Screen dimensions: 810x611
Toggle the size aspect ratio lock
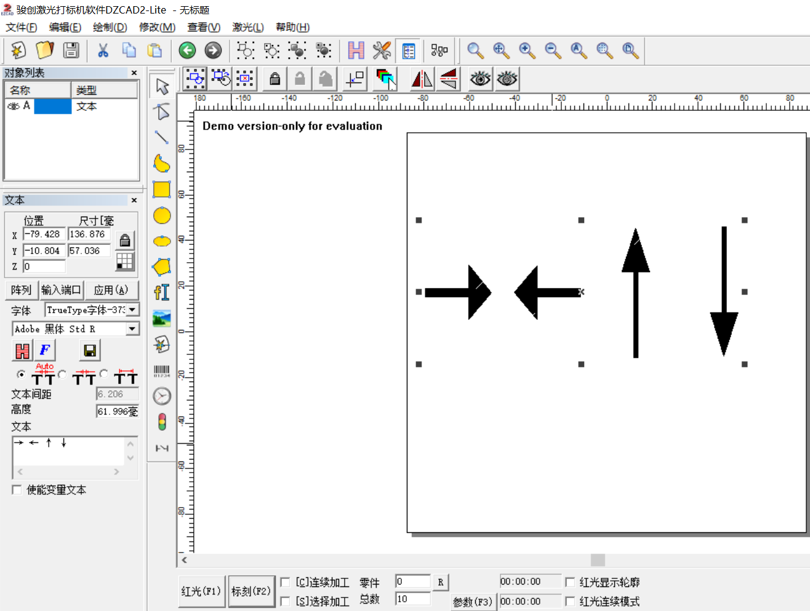pyautogui.click(x=125, y=240)
